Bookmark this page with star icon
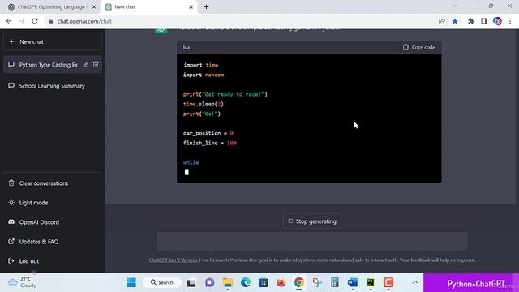The height and width of the screenshot is (292, 519). point(455,21)
